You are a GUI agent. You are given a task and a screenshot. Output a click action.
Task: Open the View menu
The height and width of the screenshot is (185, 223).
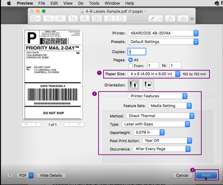coord(68,3)
